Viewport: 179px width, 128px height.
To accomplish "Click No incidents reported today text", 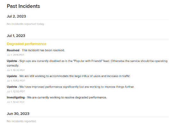I will (26, 24).
